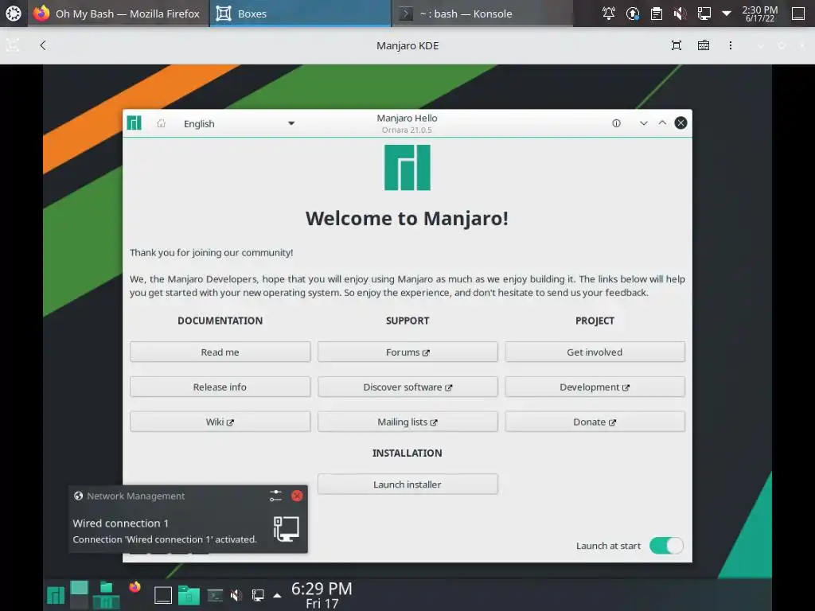Toggle Launch at start switch
Image resolution: width=815 pixels, height=611 pixels.
(x=666, y=546)
